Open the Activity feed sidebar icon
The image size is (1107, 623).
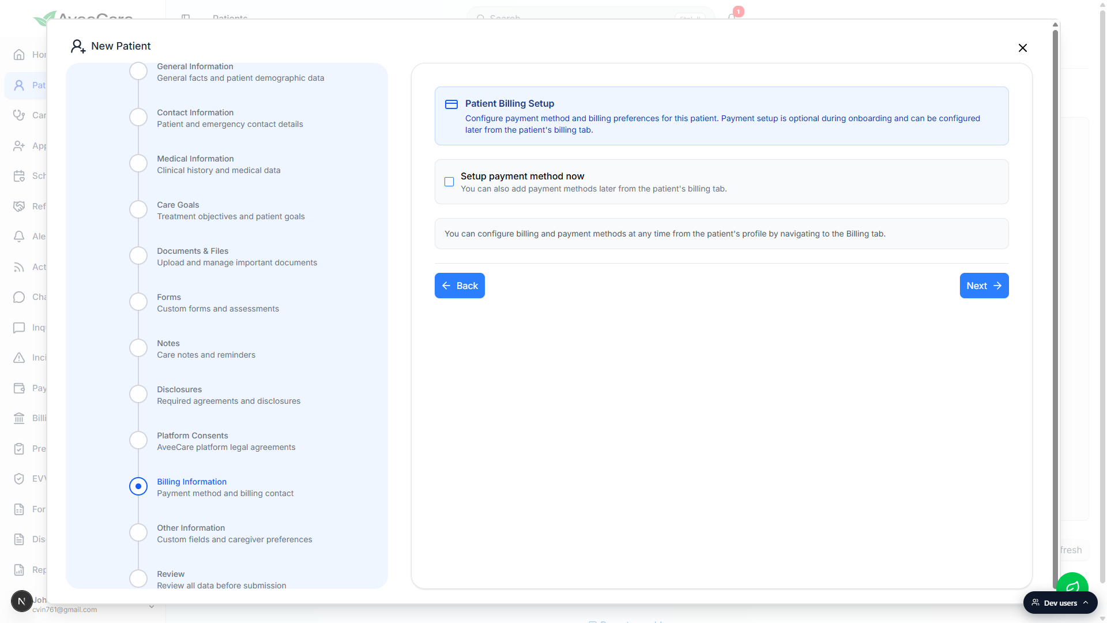(19, 267)
